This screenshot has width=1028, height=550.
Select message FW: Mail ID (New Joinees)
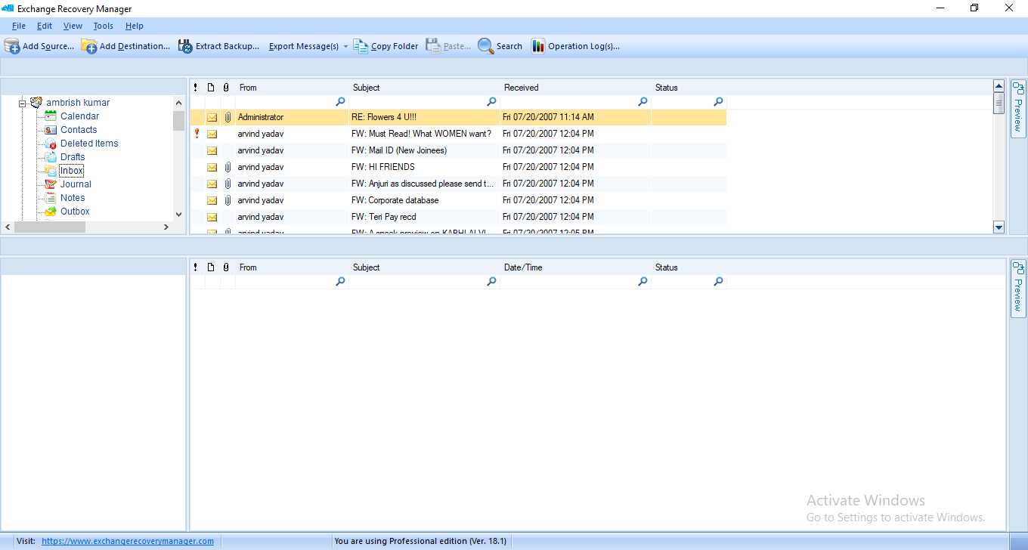(458, 150)
